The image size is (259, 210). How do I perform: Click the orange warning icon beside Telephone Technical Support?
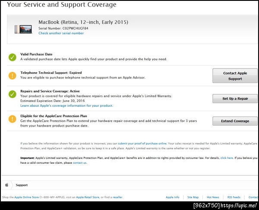(x=13, y=76)
